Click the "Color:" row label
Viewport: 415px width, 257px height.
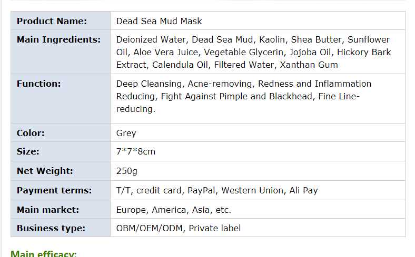point(31,133)
